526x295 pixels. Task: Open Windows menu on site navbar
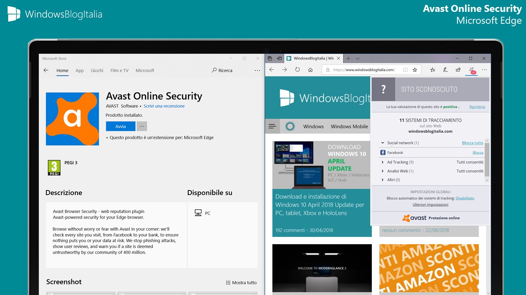point(314,126)
